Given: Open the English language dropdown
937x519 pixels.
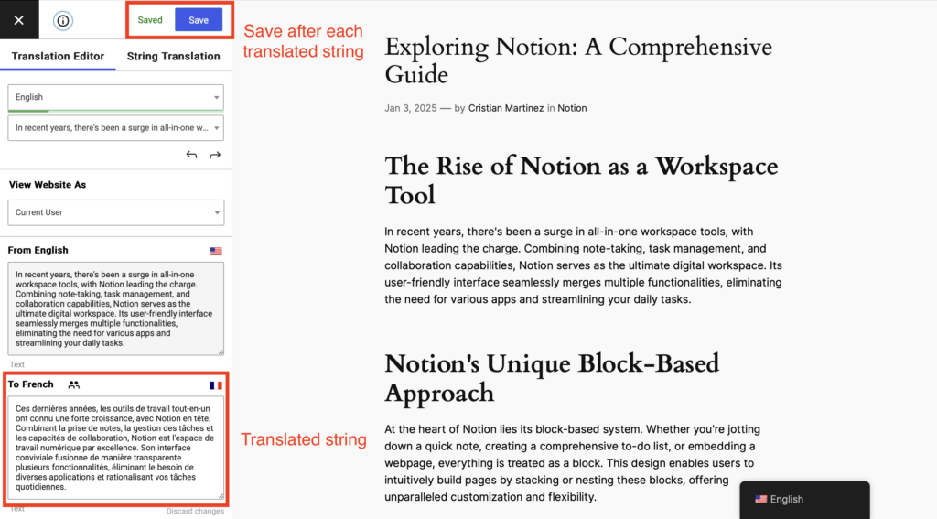Looking at the screenshot, I should pos(116,97).
